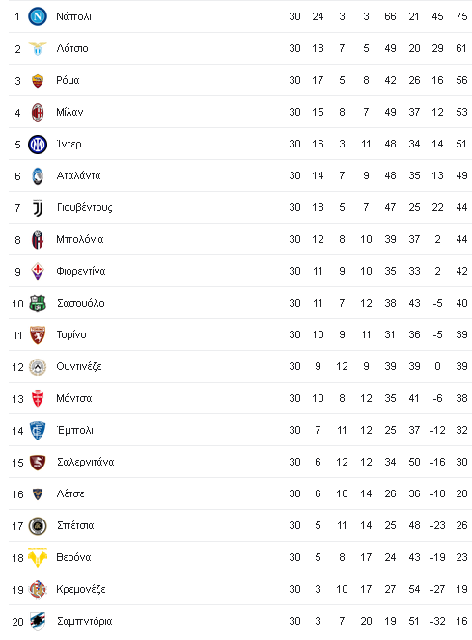
Task: Click the Sampdoria crest icon
Action: coord(38,622)
